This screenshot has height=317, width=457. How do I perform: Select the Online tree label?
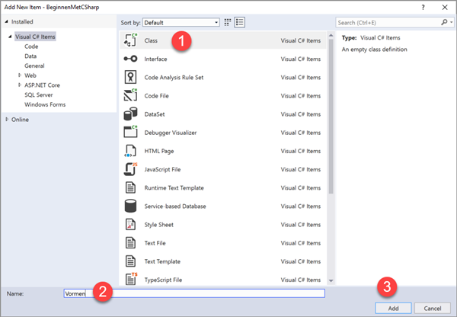click(20, 120)
